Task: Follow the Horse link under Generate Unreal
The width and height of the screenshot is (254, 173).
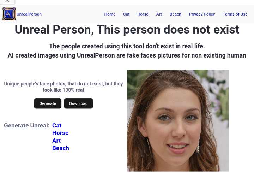Action: [60, 133]
